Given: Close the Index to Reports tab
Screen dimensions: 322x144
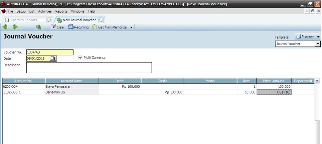Looking at the screenshot, I should coord(49,20).
